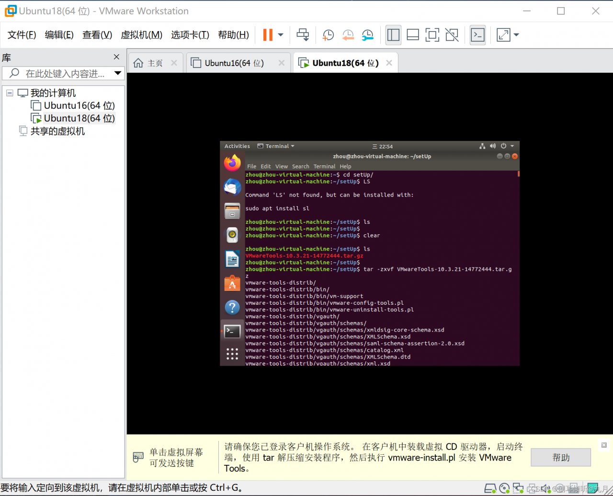Open the terminal View menu
613x496 pixels.
[x=282, y=166]
